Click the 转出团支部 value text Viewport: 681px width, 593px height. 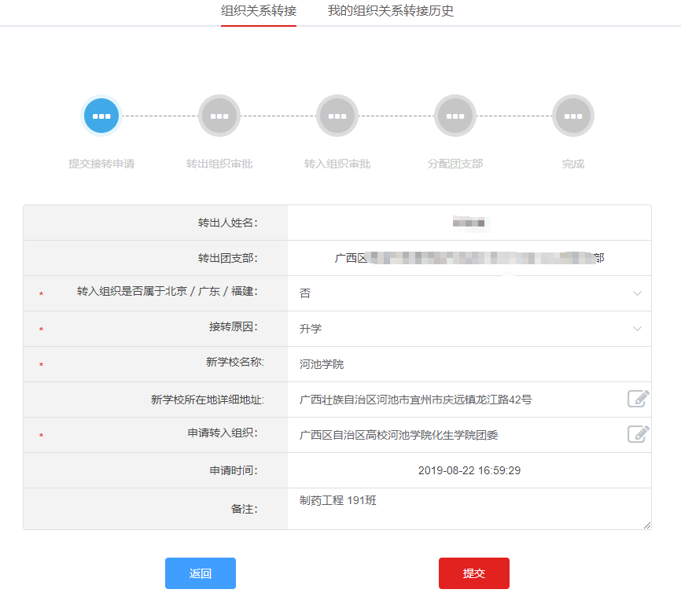click(x=469, y=258)
